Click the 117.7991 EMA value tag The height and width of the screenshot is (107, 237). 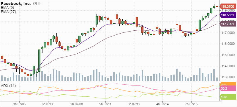tap(227, 24)
